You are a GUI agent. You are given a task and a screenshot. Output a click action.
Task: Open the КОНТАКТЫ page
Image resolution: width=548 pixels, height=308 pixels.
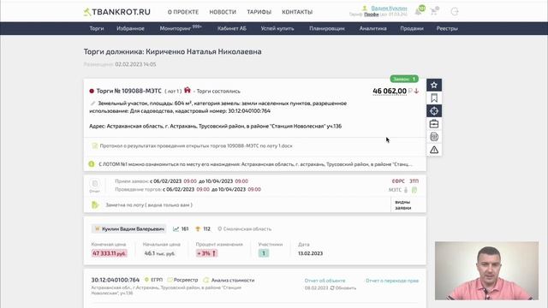coord(297,12)
